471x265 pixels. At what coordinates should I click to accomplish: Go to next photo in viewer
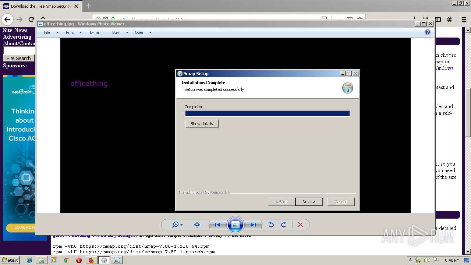click(253, 225)
